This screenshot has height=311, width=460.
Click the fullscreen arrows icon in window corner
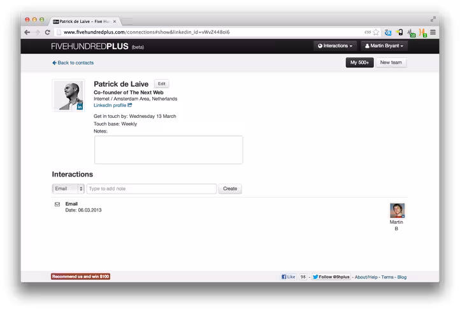tap(433, 19)
